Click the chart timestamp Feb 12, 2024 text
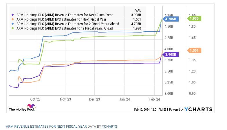 tap(151, 110)
